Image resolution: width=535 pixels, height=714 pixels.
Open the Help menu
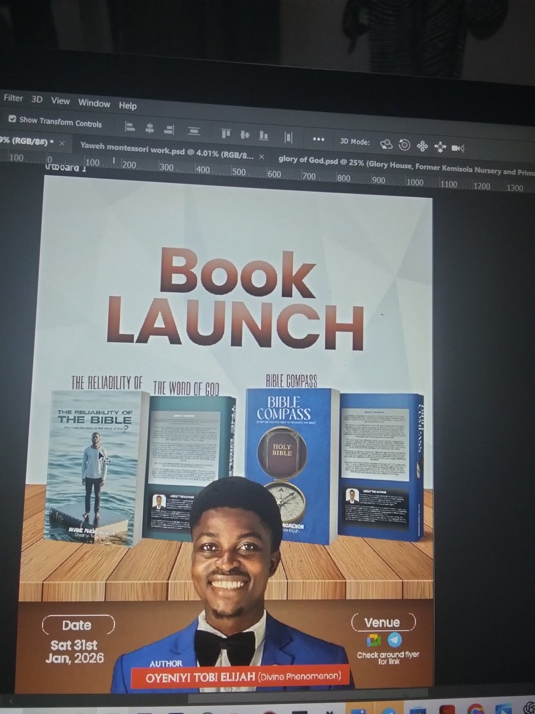128,105
